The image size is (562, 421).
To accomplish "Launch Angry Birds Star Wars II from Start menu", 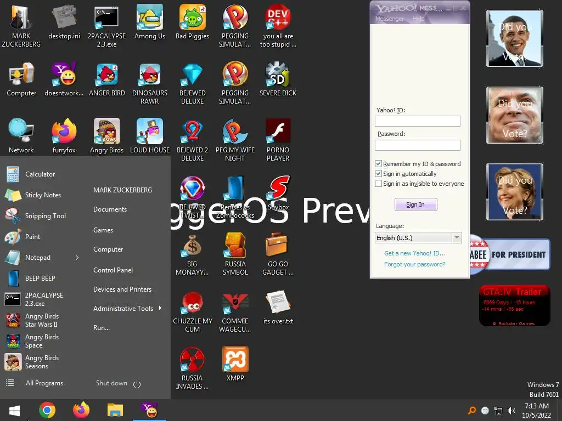I will [x=41, y=320].
